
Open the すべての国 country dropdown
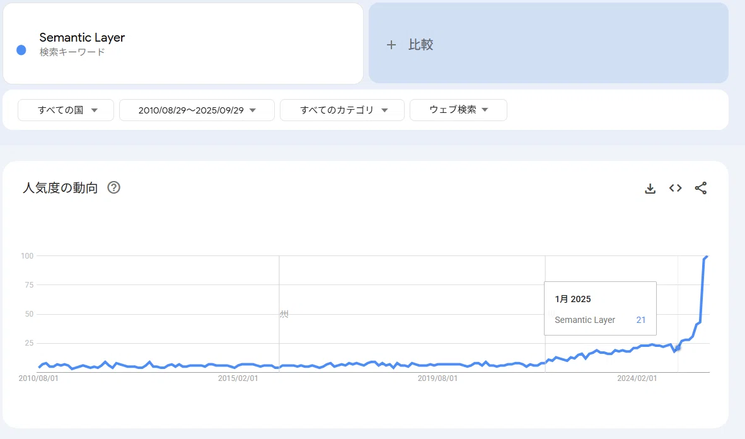pos(66,110)
